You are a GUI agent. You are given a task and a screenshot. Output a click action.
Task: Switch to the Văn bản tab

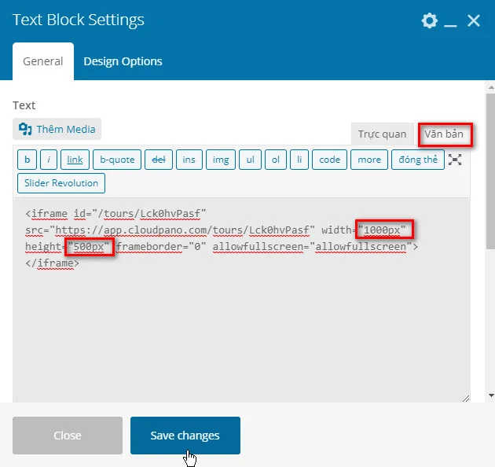pyautogui.click(x=444, y=134)
